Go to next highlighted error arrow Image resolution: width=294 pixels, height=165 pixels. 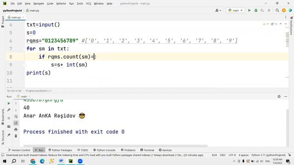[x=286, y=24]
